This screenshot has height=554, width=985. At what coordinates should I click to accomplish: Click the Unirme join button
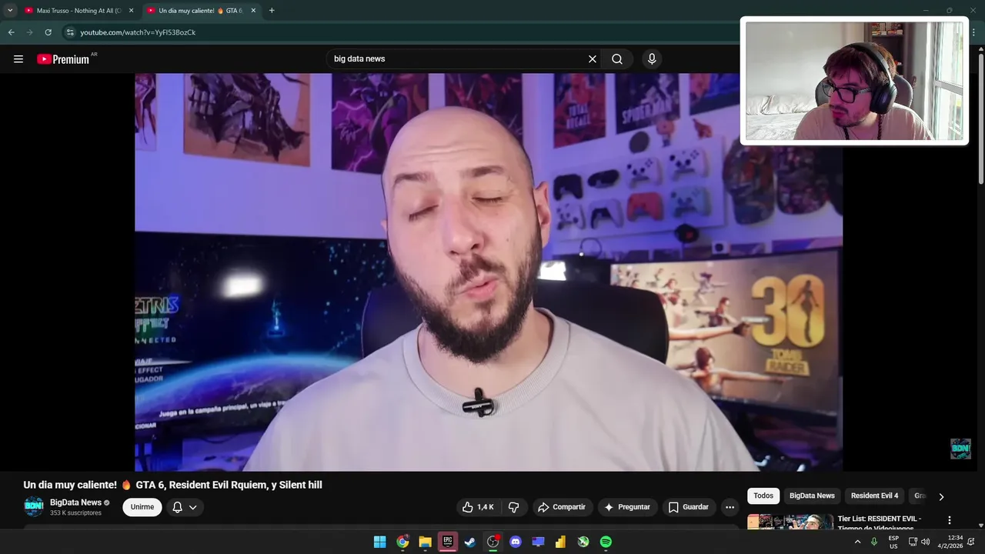pos(142,507)
